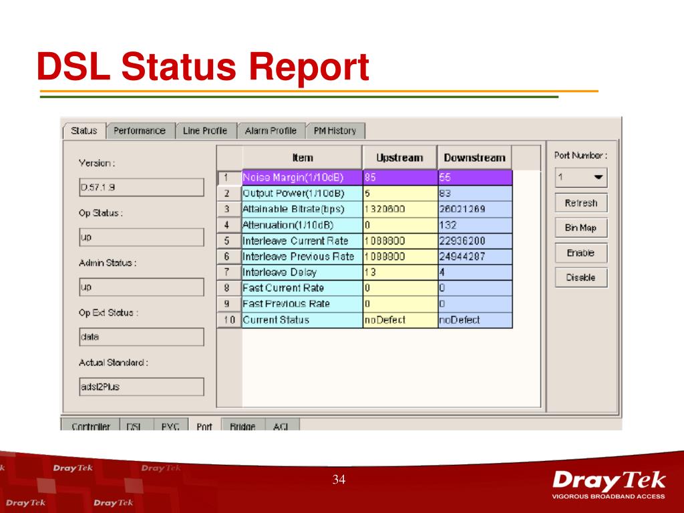Click the Refresh button
This screenshot has width=684, height=513.
point(581,203)
